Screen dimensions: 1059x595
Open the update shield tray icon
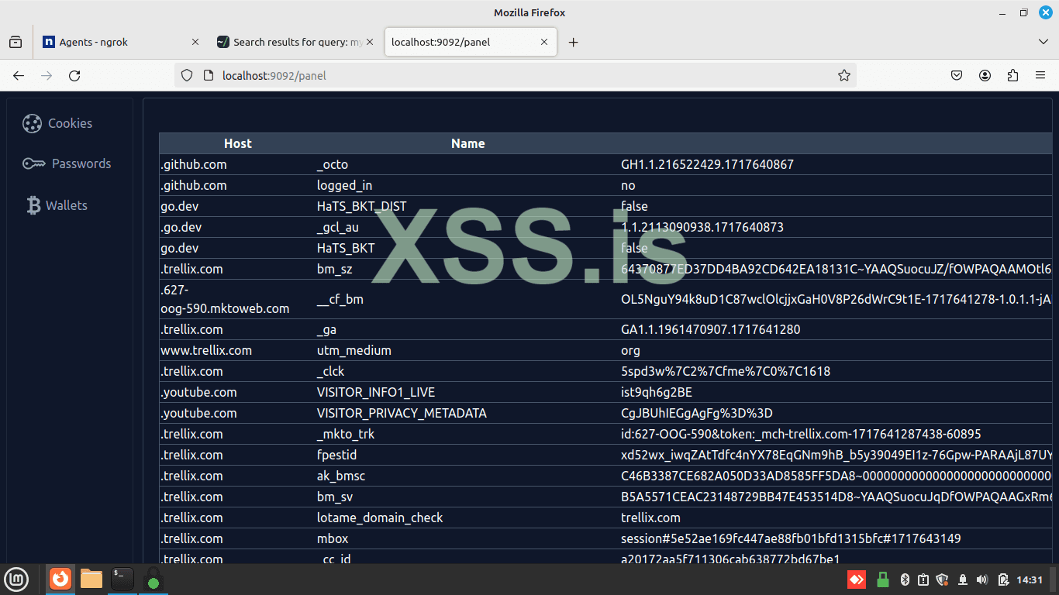(x=943, y=580)
